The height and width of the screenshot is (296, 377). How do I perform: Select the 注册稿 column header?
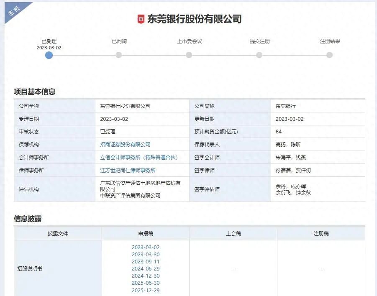pos(320,233)
